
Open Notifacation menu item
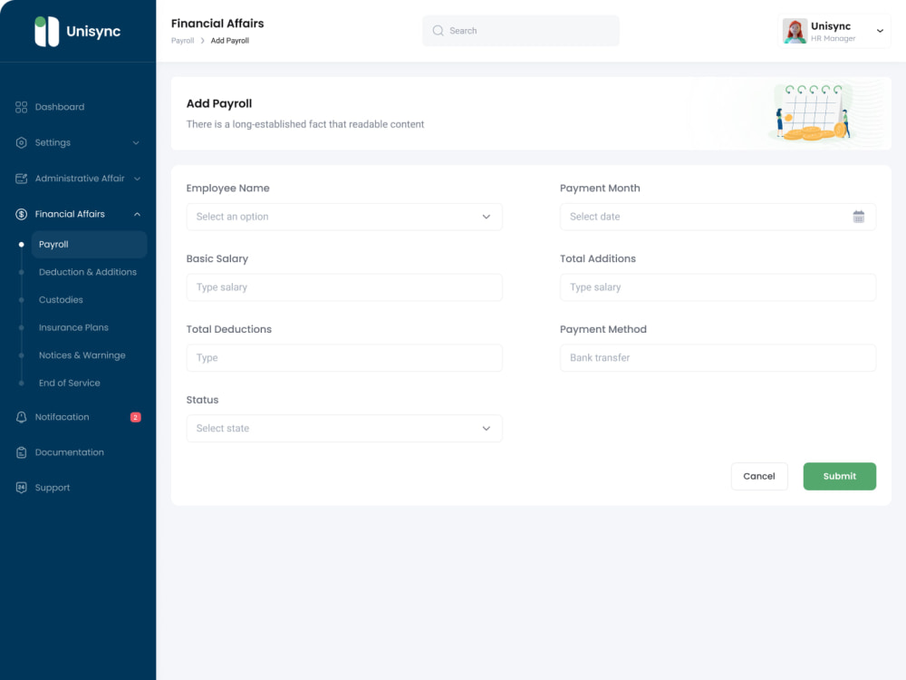click(x=62, y=417)
